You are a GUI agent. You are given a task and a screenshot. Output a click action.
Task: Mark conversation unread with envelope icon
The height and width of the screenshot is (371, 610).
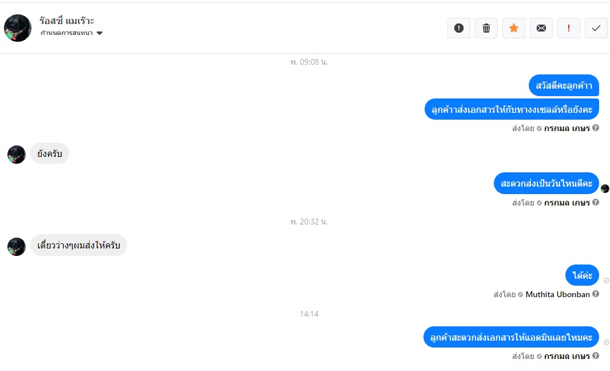[x=541, y=28]
